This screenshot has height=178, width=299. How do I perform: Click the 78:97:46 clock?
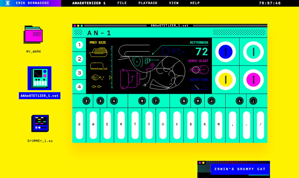[270, 3]
